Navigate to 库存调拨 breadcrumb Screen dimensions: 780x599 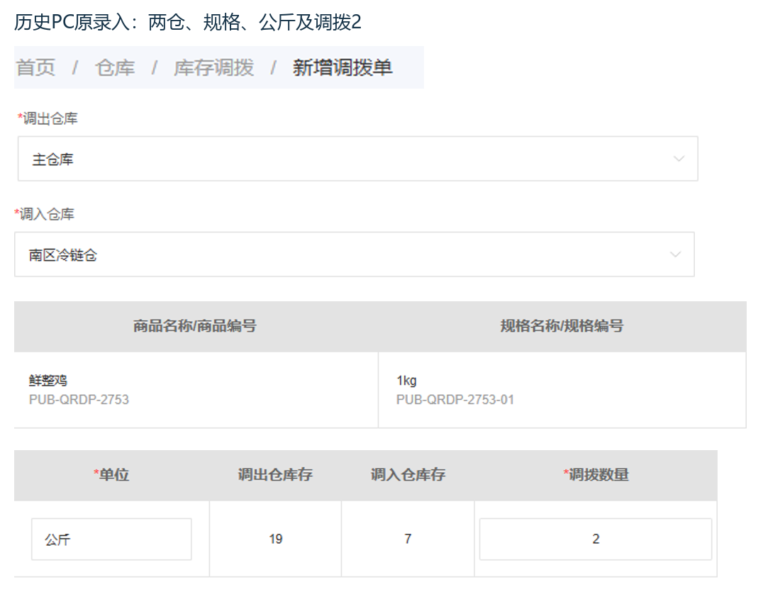[214, 67]
